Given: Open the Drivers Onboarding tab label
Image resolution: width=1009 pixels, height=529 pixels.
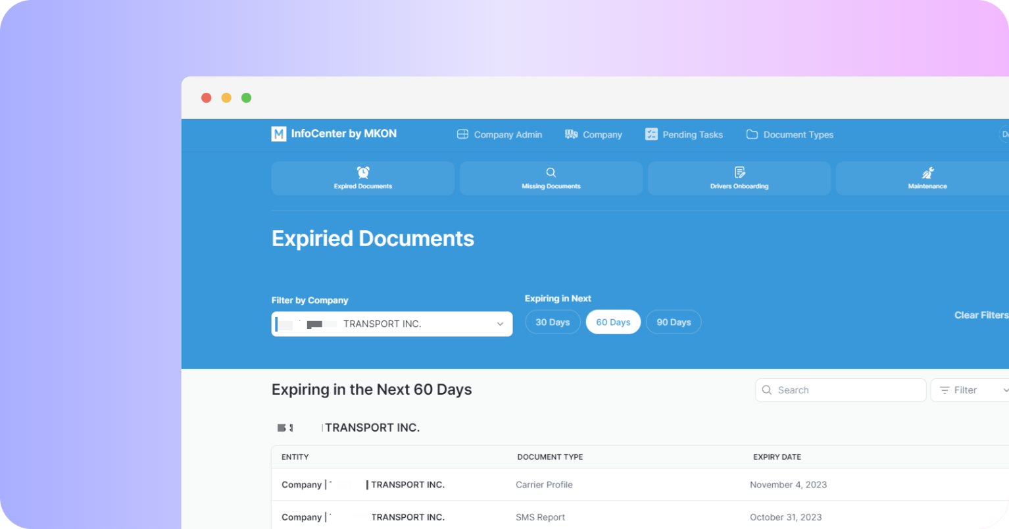Looking at the screenshot, I should click(739, 186).
